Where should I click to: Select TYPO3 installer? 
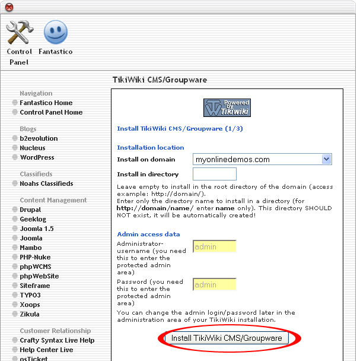30,295
